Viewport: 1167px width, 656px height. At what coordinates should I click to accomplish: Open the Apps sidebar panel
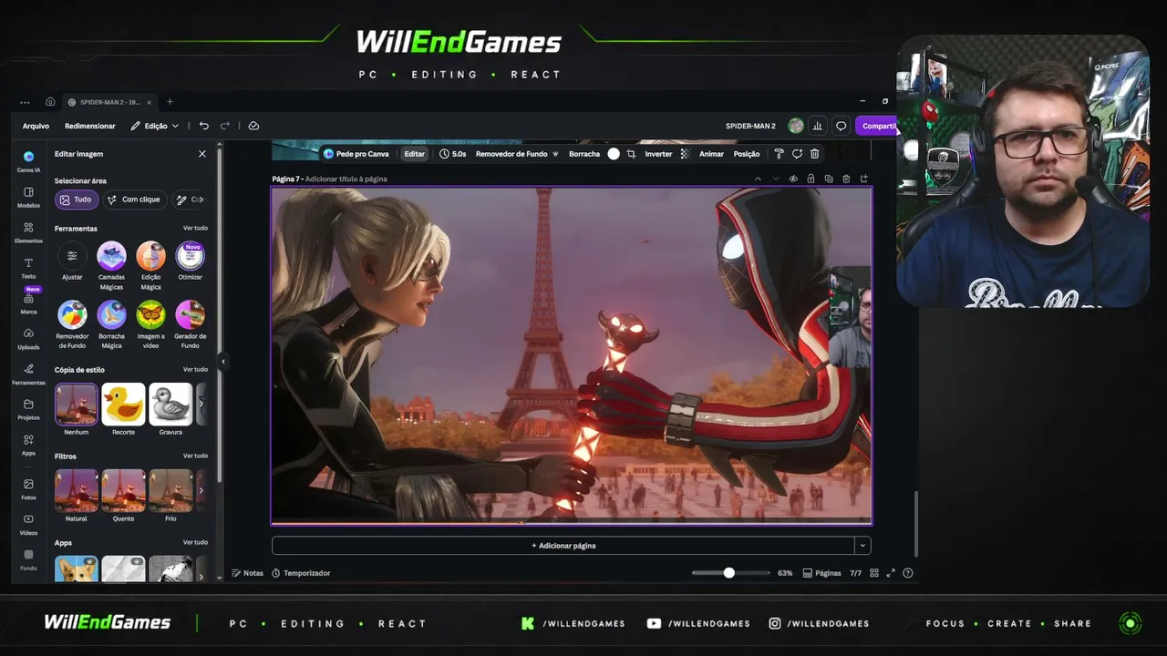(x=28, y=445)
